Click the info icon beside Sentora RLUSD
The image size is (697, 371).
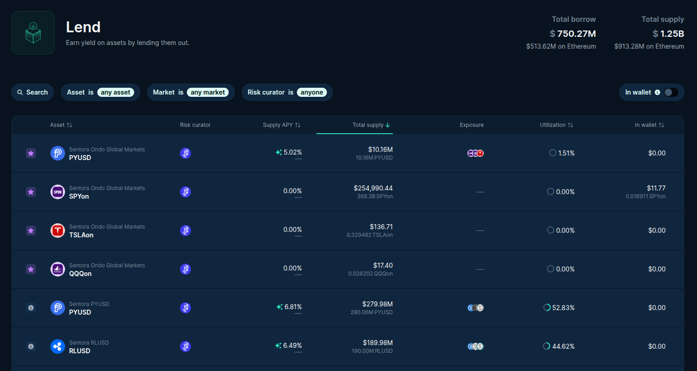31,346
